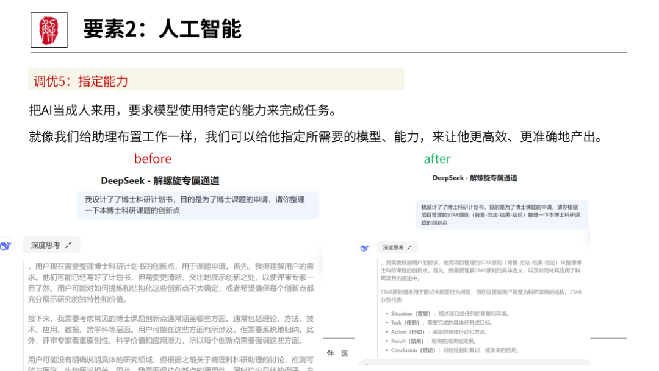This screenshot has height=371, width=659.
Task: Click the after panel title DeepSeek - 解螺旋专属通道
Action: point(475,178)
